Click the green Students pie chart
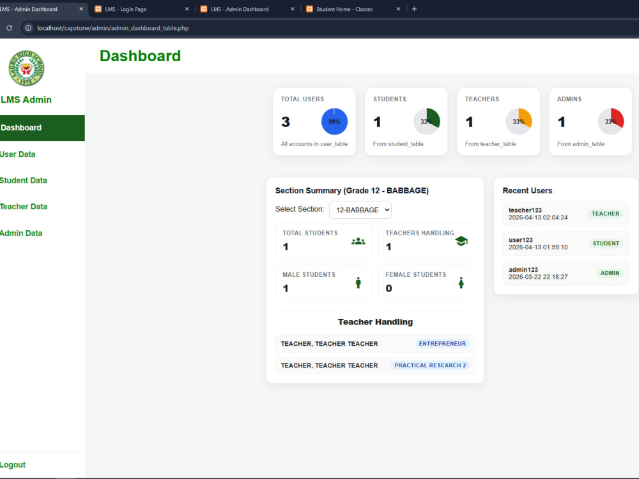The height and width of the screenshot is (479, 639). [427, 121]
